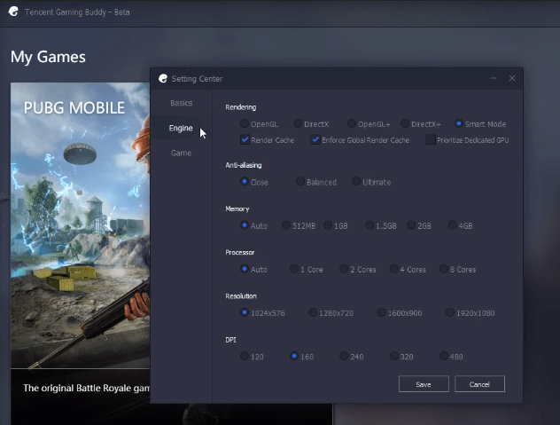Click the Processor section label
Image resolution: width=560 pixels, height=425 pixels.
click(x=240, y=253)
